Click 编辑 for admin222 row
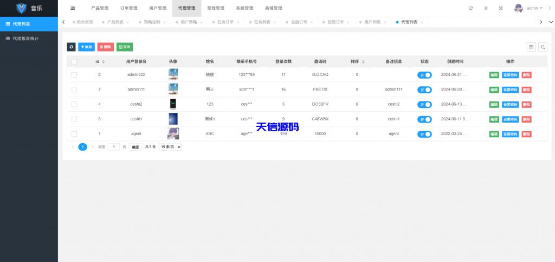This screenshot has height=262, width=555. 494,75
